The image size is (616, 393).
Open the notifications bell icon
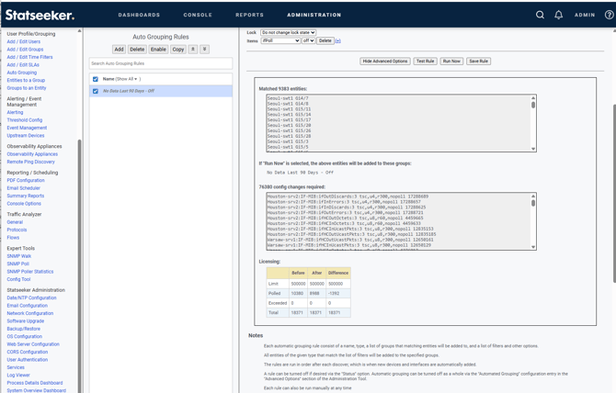(558, 15)
